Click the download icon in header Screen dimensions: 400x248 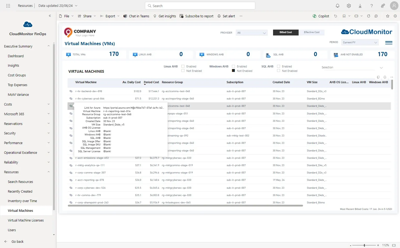360,6
